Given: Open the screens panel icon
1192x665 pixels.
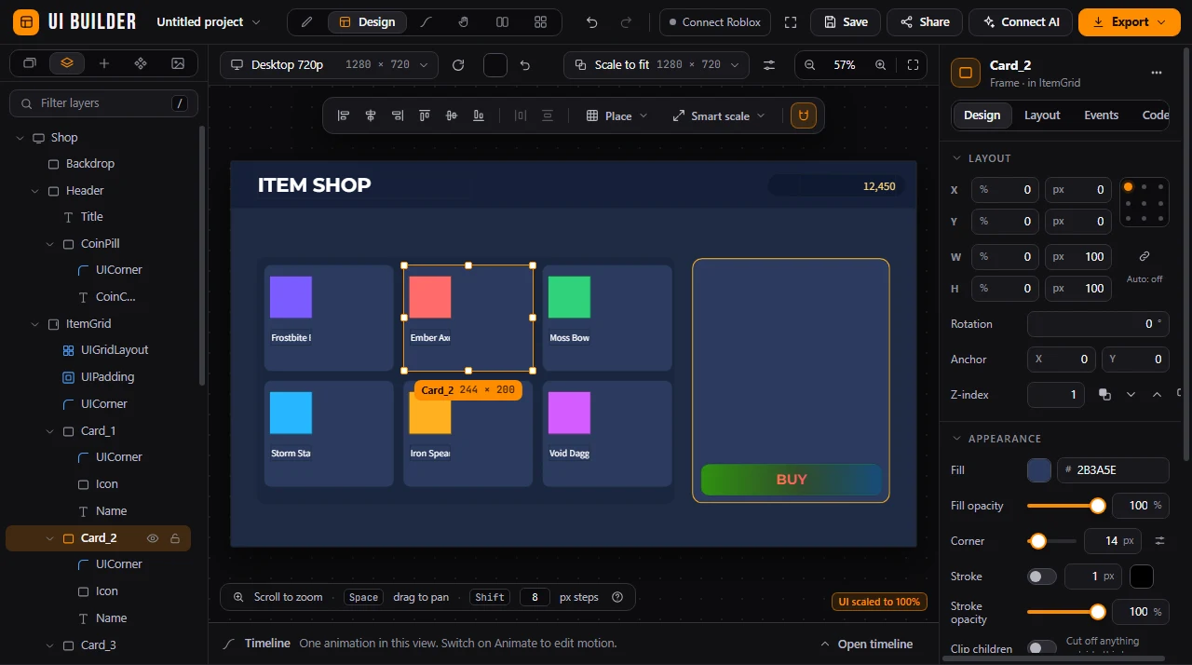Looking at the screenshot, I should [30, 63].
